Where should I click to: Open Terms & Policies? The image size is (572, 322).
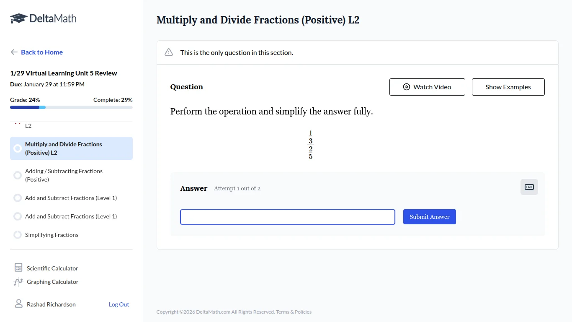tap(293, 312)
